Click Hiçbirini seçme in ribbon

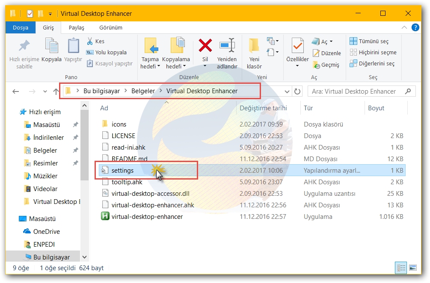point(373,52)
